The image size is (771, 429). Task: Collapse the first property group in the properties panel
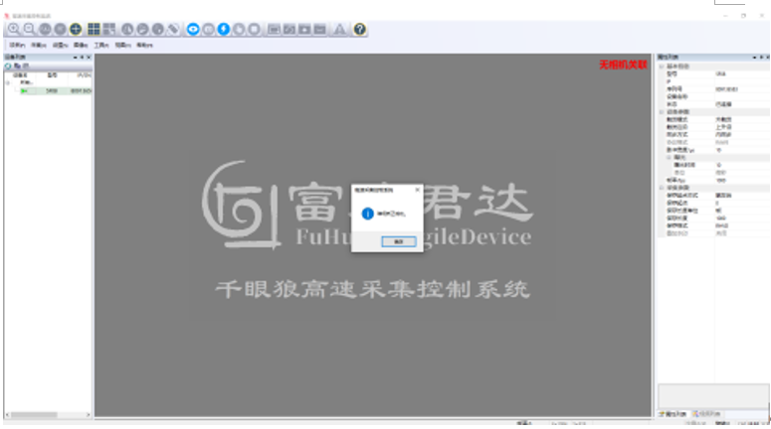tap(662, 67)
